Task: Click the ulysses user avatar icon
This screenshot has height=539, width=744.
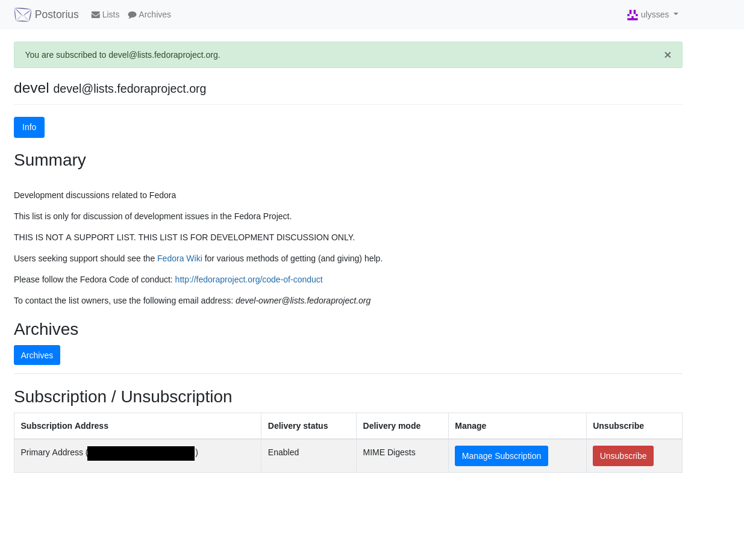Action: 633,14
